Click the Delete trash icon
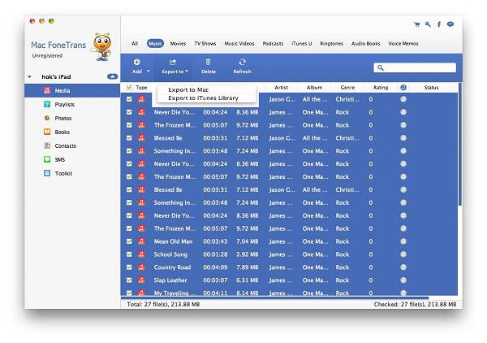Viewport: 487px width, 343px height. coord(208,63)
